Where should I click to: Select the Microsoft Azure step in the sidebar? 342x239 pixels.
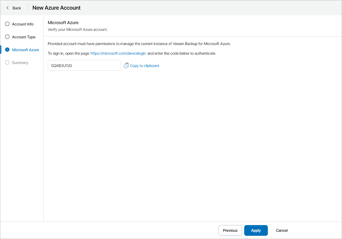(x=26, y=50)
